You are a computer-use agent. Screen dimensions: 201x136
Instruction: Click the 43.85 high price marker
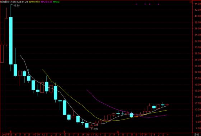pos(17,6)
